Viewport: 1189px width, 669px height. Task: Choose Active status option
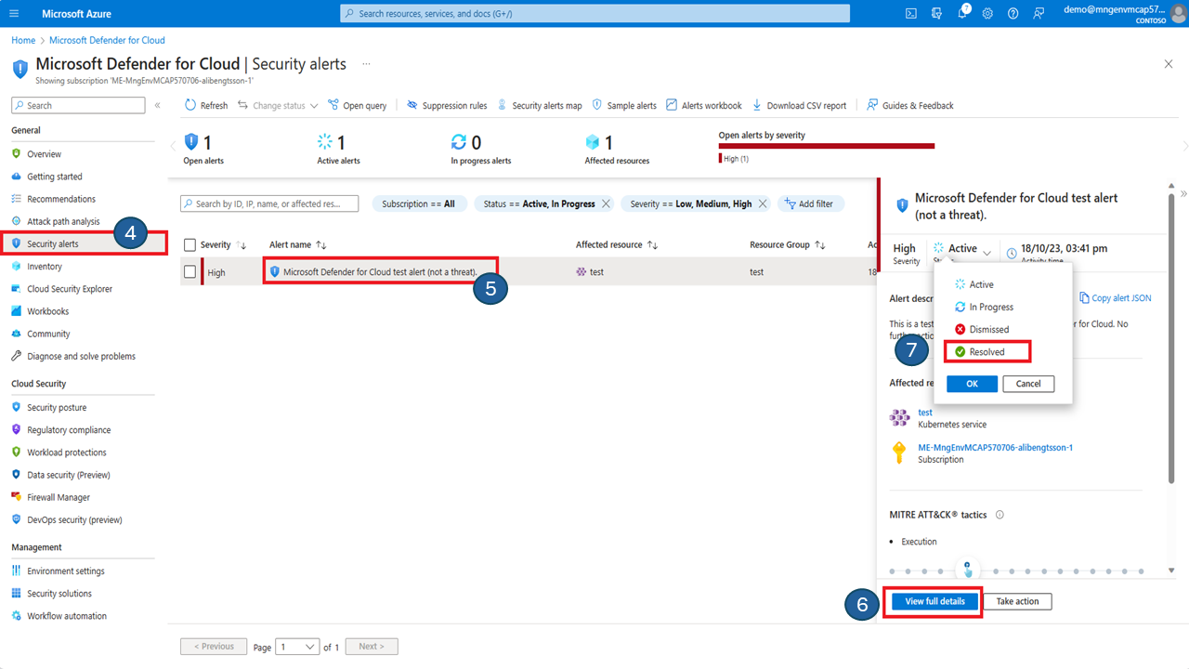point(974,284)
